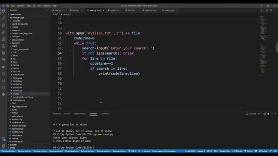Expand the OOP folder

point(29,103)
